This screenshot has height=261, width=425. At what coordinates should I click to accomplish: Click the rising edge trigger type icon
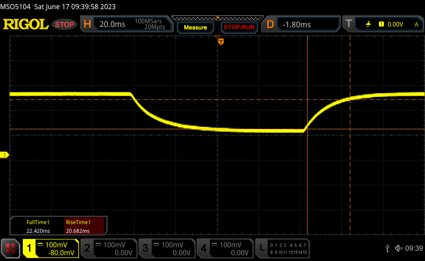(x=368, y=24)
